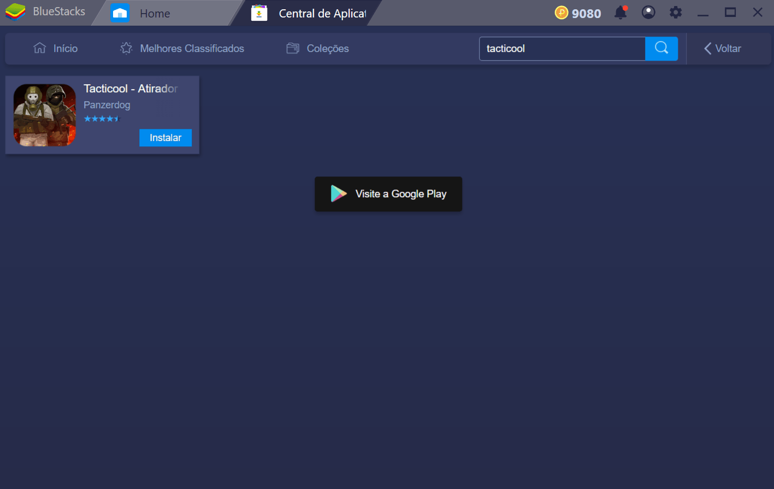The image size is (774, 489).
Task: Click the BlueStacks logo icon
Action: tap(15, 12)
